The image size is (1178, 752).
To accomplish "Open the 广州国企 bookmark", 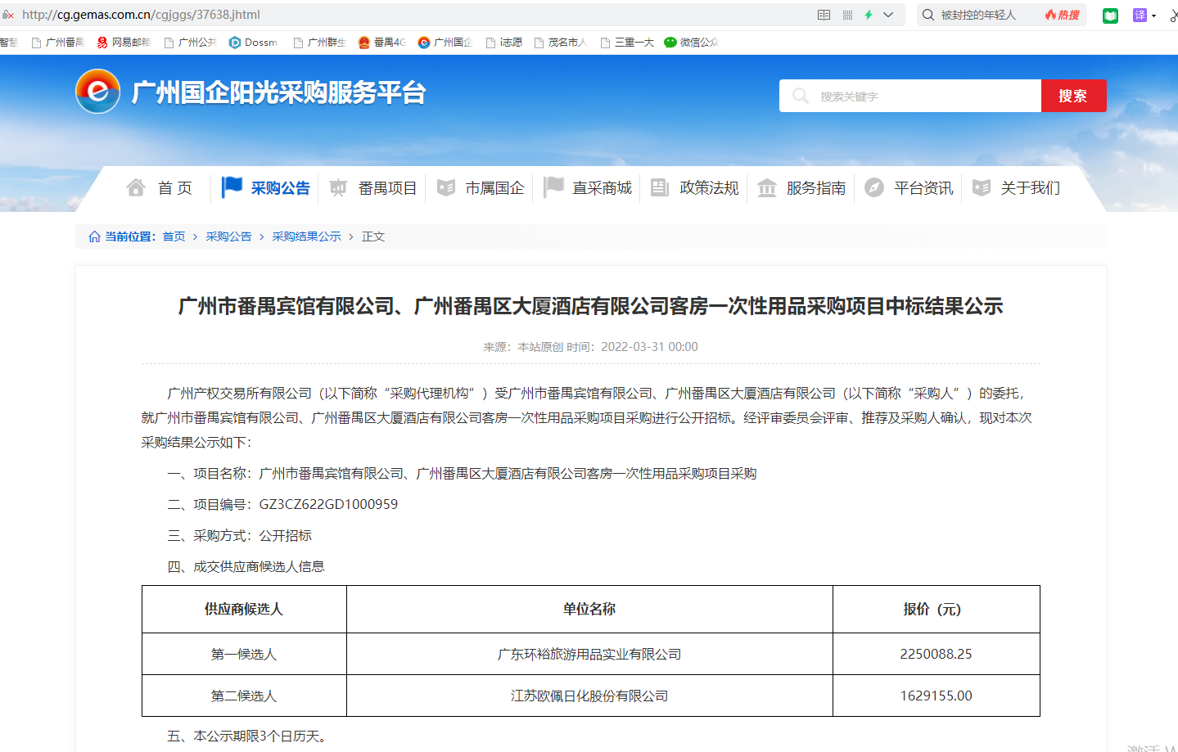I will pyautogui.click(x=445, y=43).
